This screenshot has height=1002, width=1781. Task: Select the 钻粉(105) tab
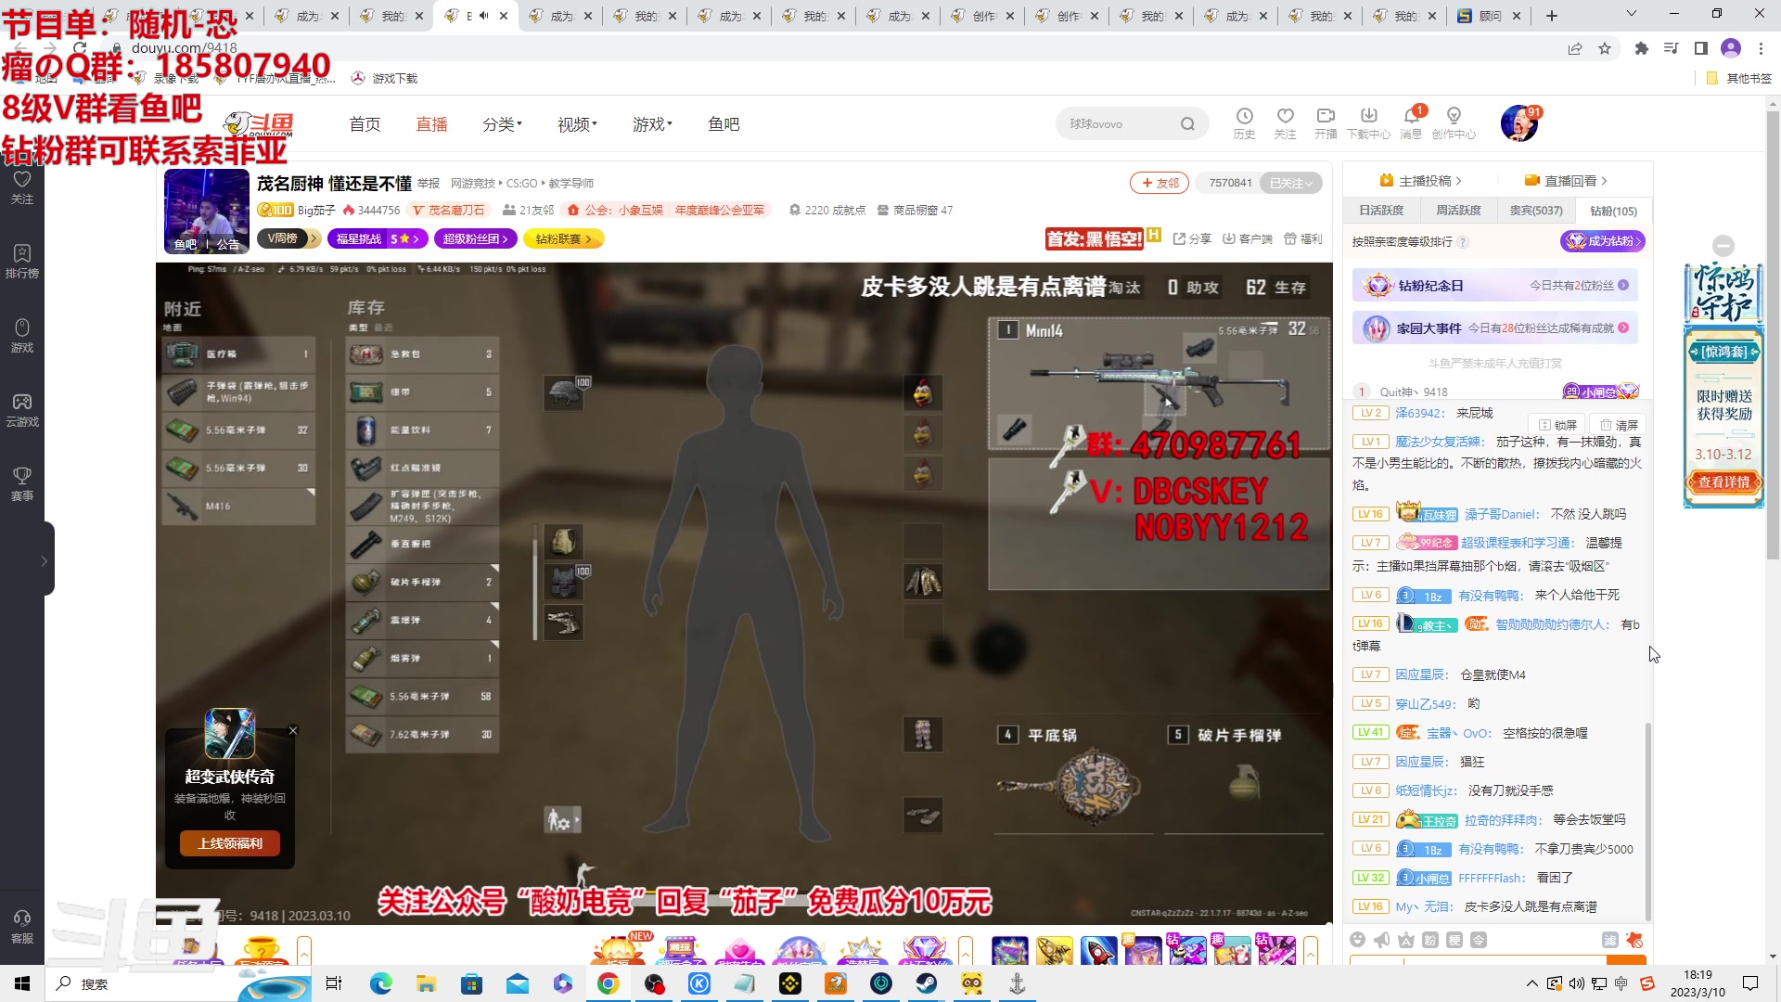(1613, 211)
